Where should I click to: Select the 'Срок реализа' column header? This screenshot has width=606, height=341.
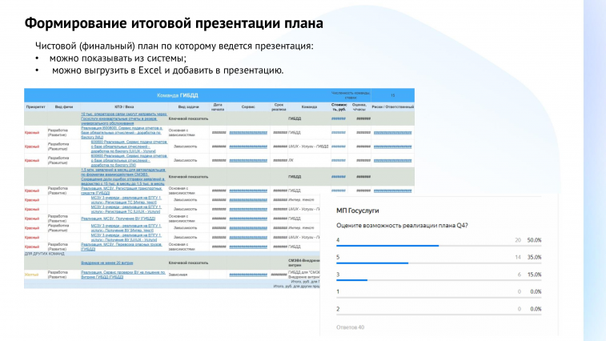pos(279,107)
